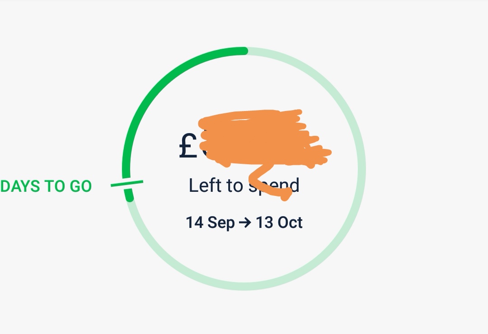The width and height of the screenshot is (488, 334).
Task: Click the Oct month text
Action: (290, 223)
